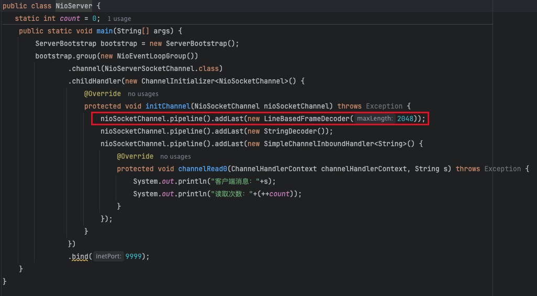Select the 2048 value
The image size is (537, 296).
pyautogui.click(x=405, y=119)
